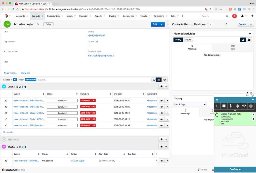Image resolution: width=256 pixels, height=173 pixels.
Task: Preview the first inbound call using the eye icon
Action: (x=161, y=101)
